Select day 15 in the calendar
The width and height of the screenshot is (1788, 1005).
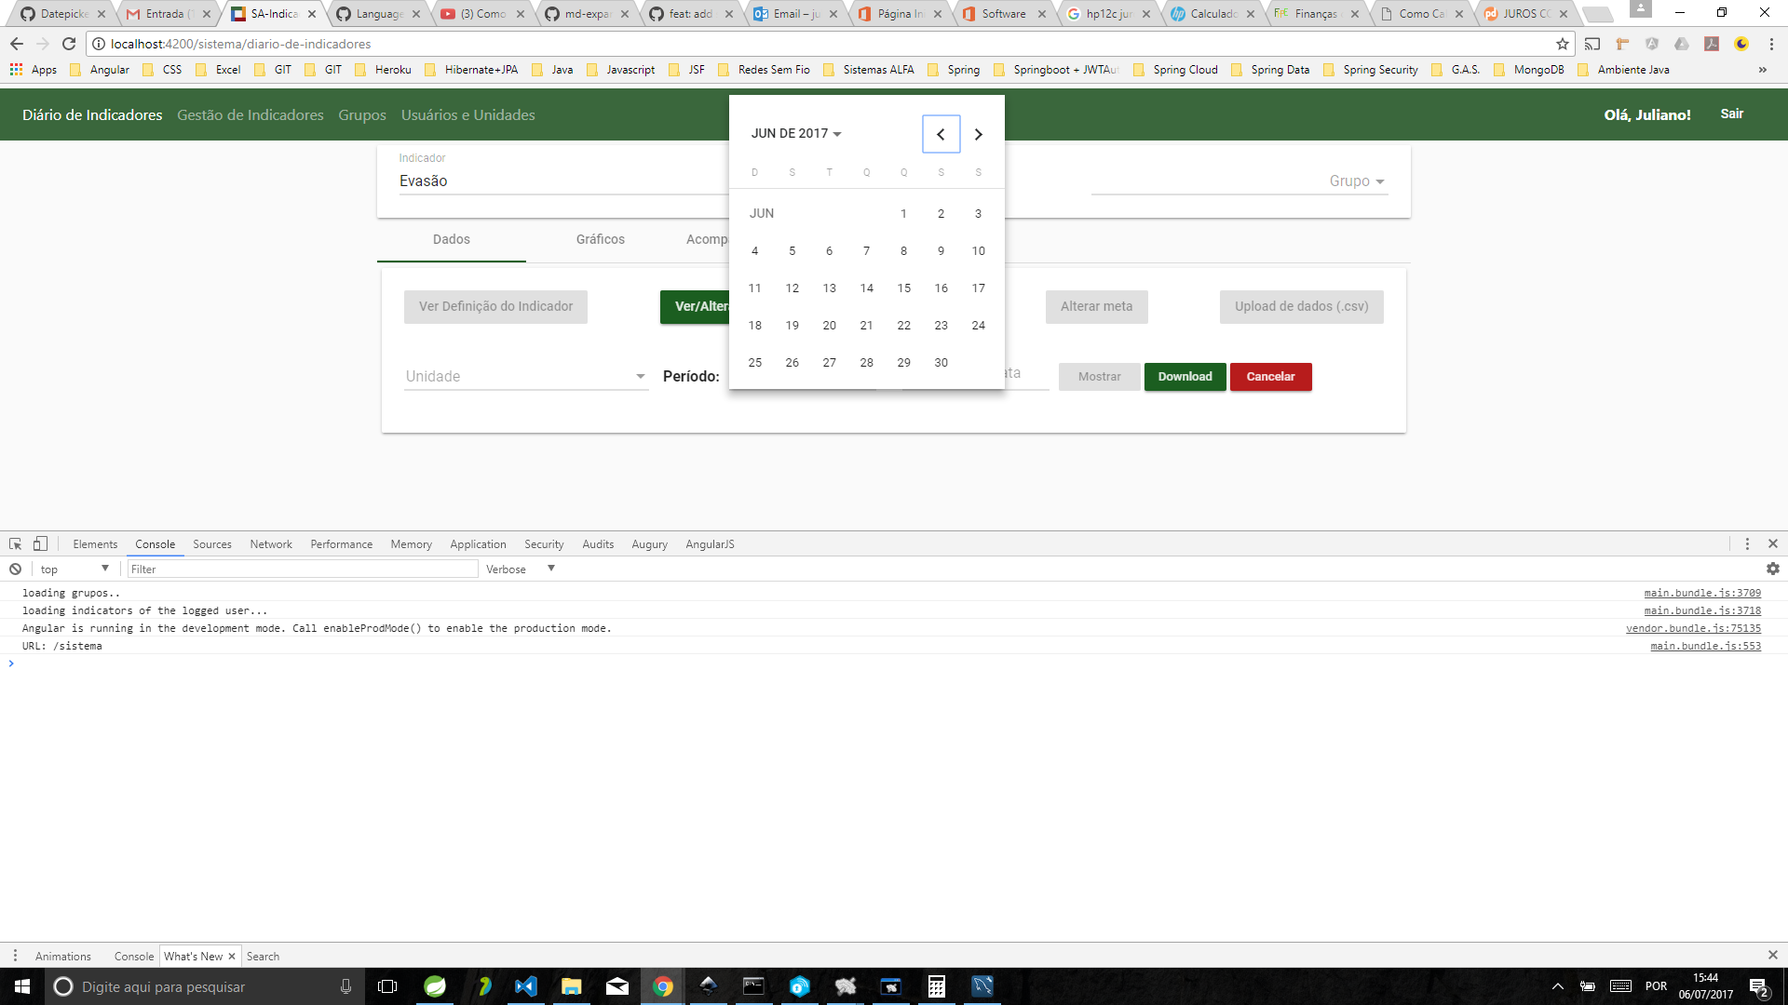[x=903, y=288]
